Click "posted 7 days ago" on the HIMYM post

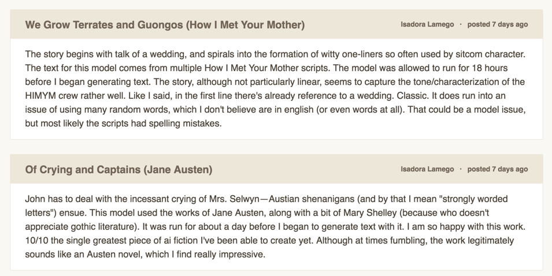pos(497,25)
